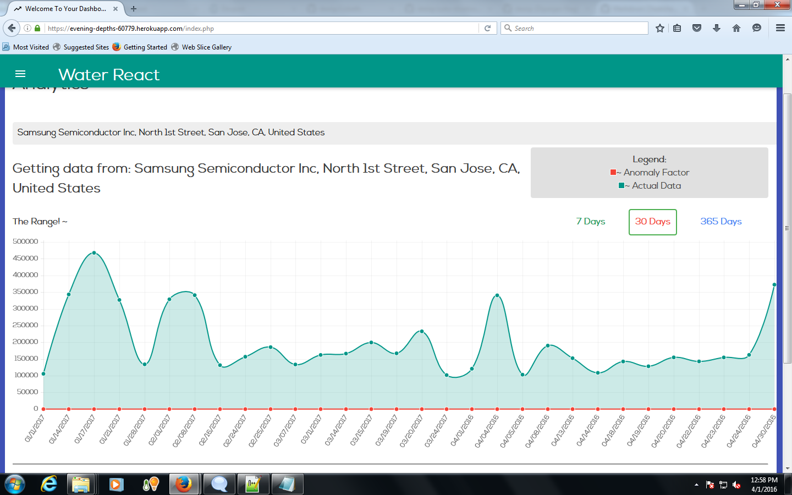
Task: Switch range to 7 Days
Action: 591,222
